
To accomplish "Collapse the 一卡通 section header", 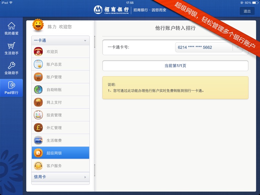I will (x=60, y=41).
